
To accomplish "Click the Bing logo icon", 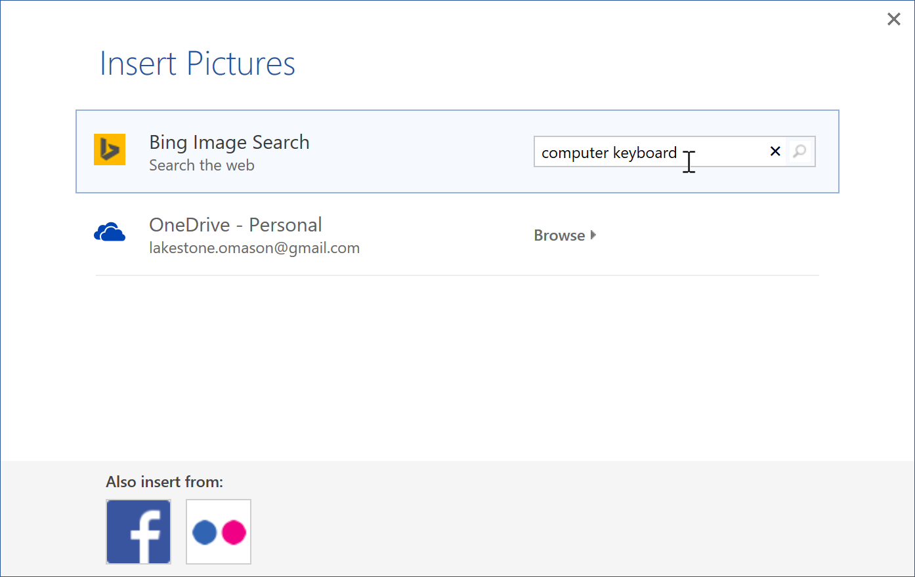I will point(110,149).
